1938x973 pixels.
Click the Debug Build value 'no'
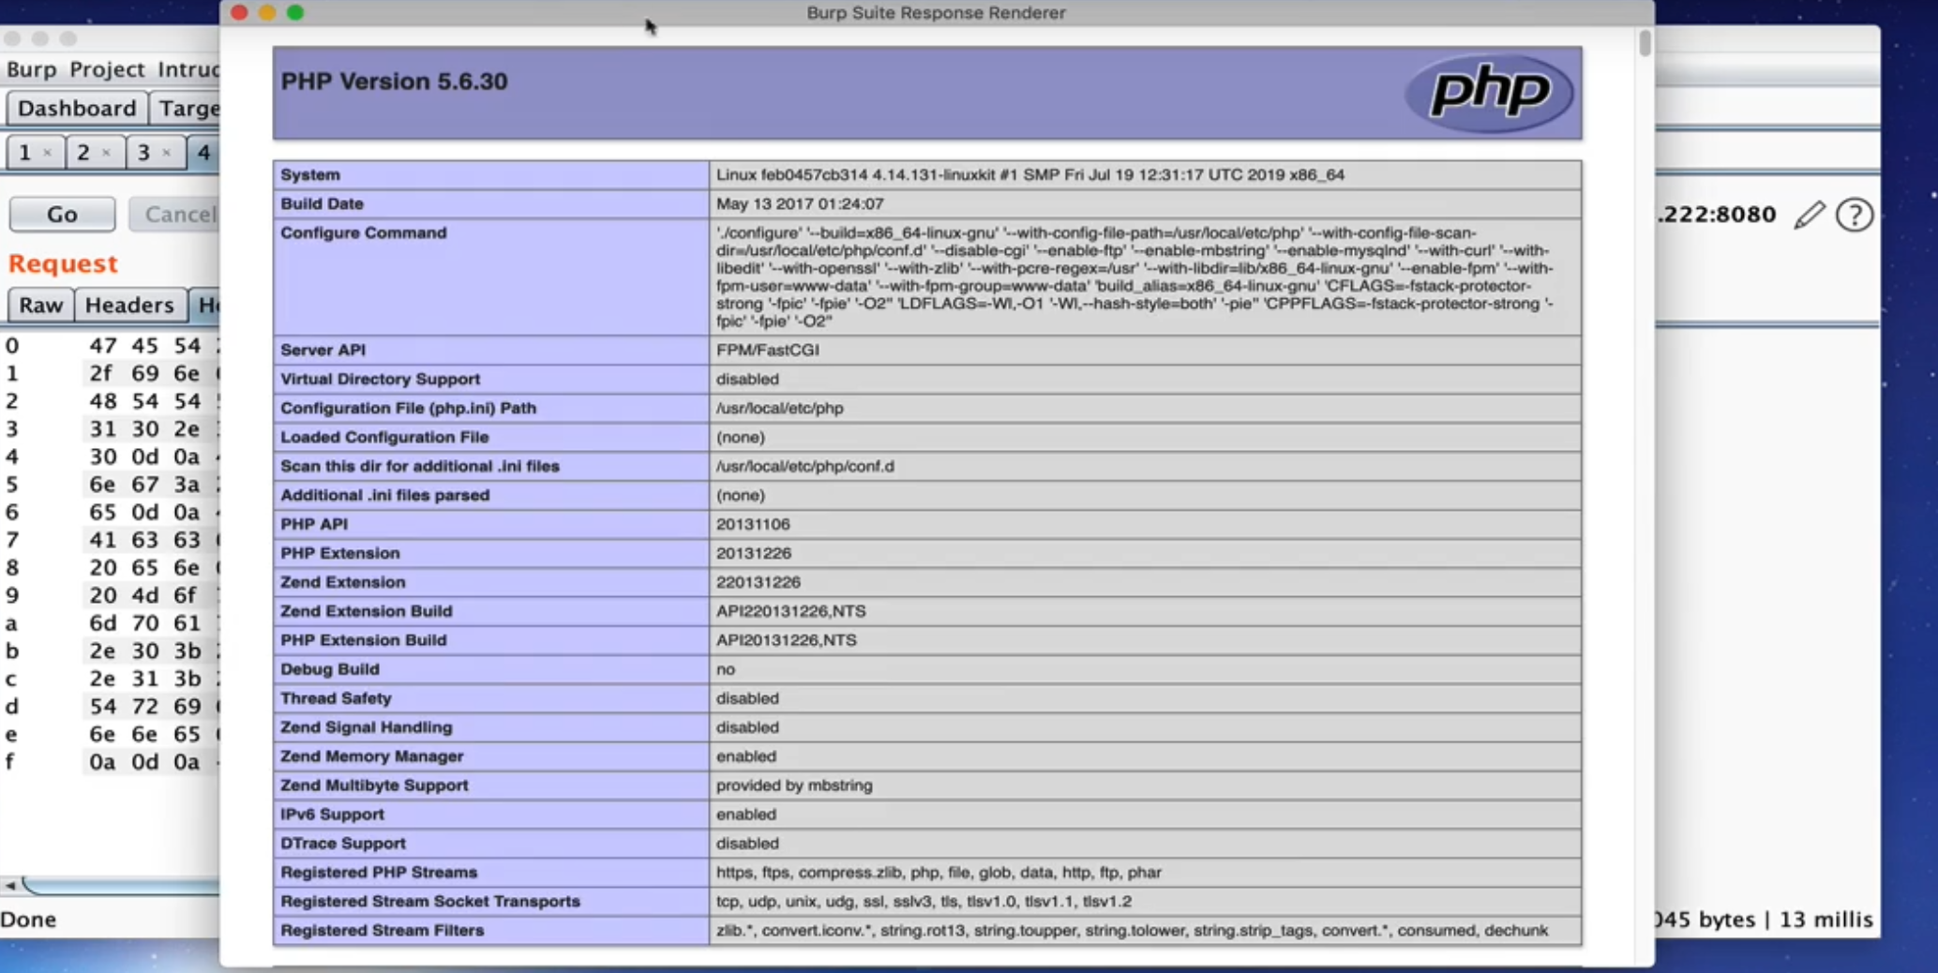tap(725, 669)
